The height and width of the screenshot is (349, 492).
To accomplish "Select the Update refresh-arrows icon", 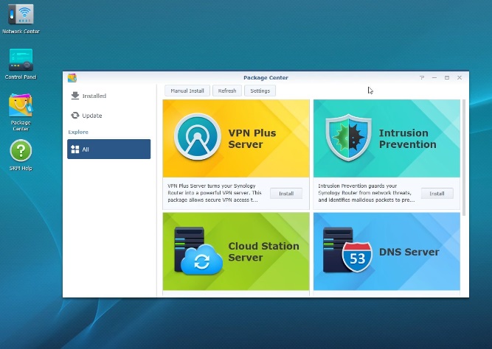I will pyautogui.click(x=75, y=116).
